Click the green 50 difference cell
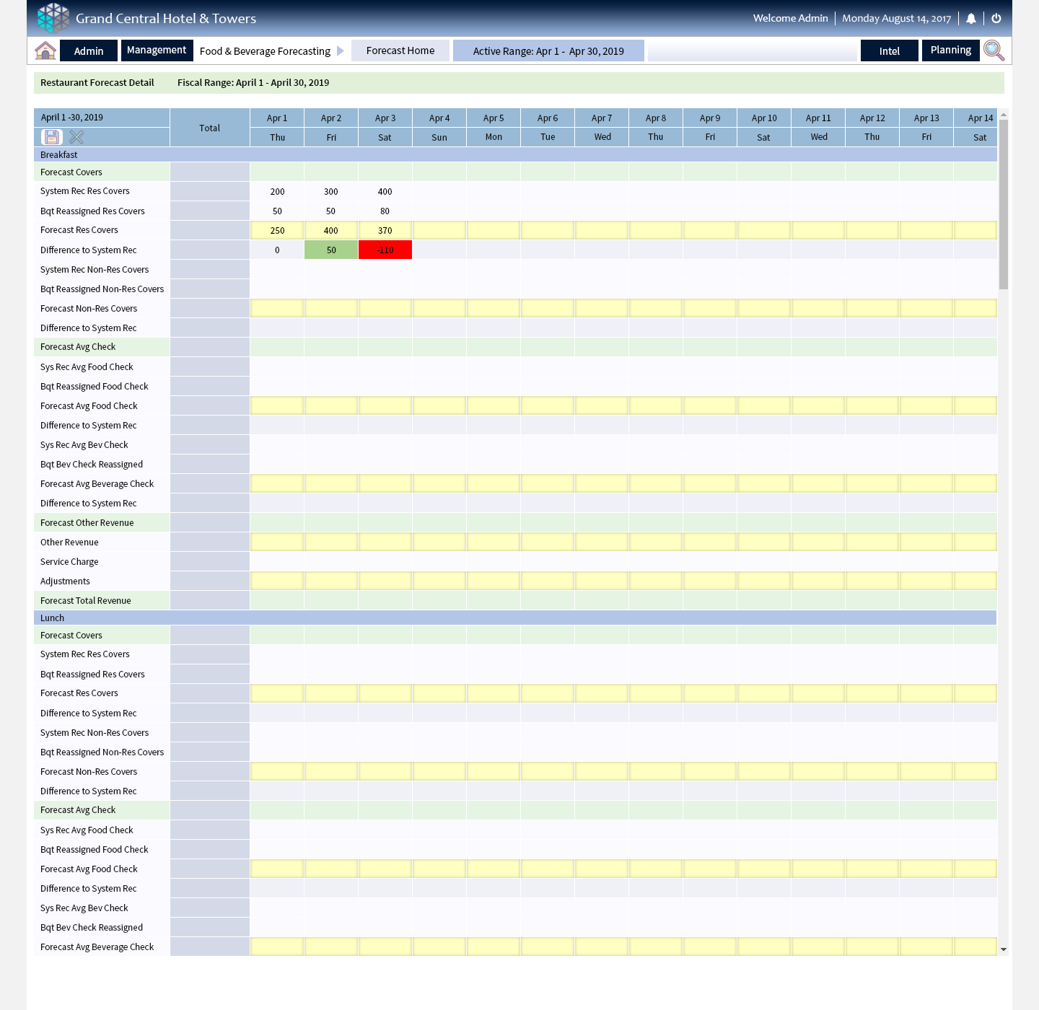 [331, 250]
